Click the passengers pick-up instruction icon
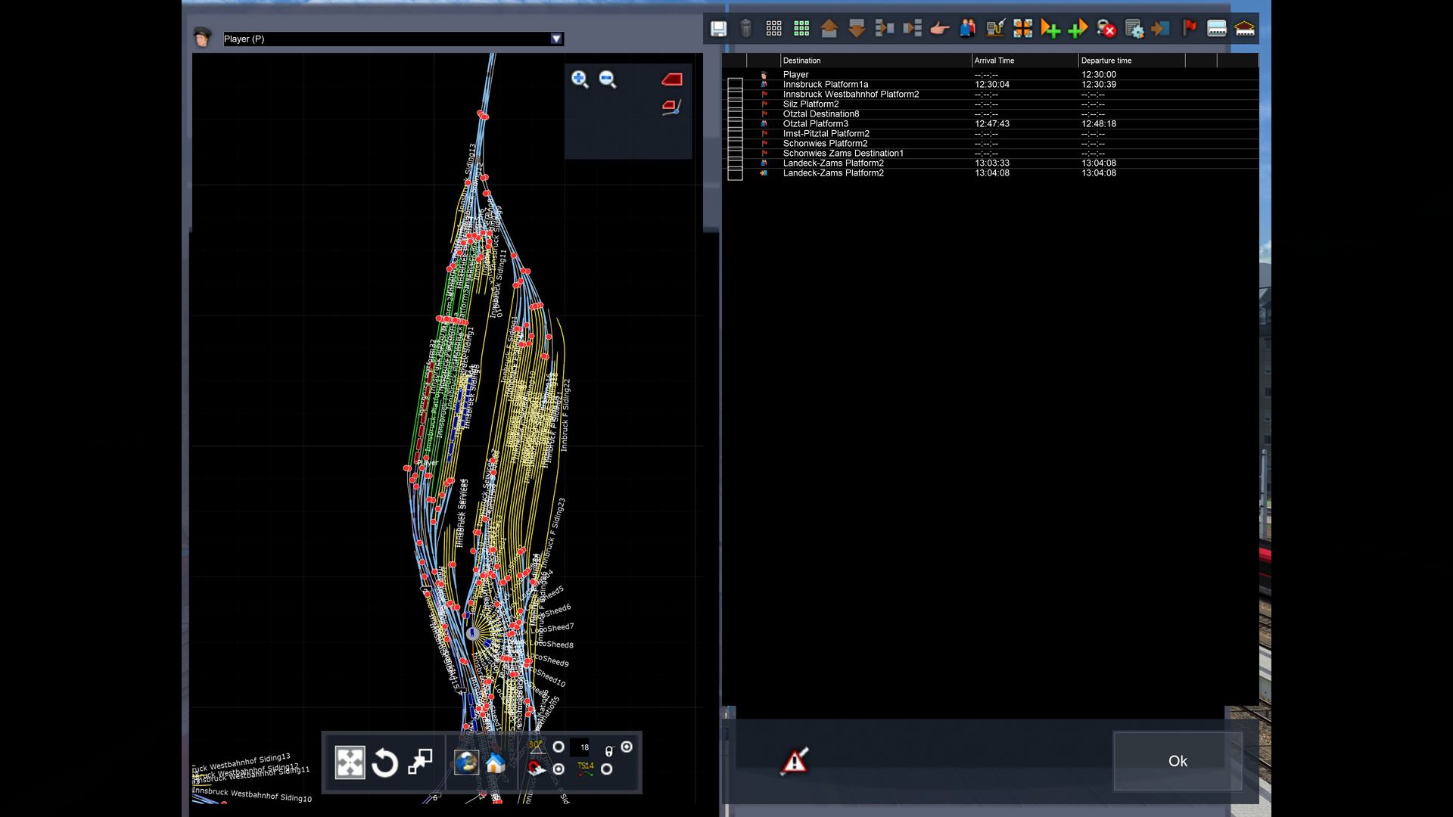This screenshot has height=817, width=1453. tap(967, 29)
